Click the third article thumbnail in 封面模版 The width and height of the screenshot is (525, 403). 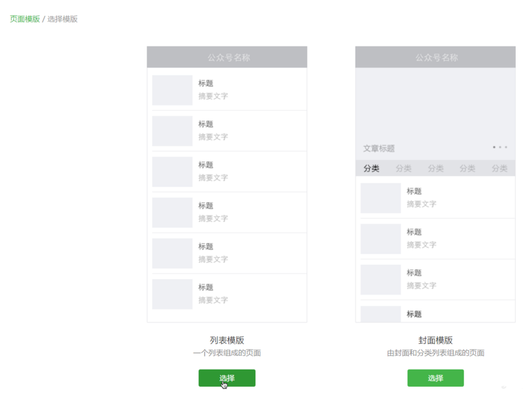point(380,280)
